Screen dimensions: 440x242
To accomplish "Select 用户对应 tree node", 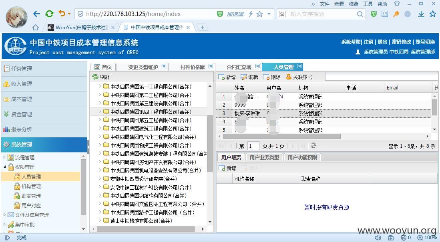I will pyautogui.click(x=31, y=205).
